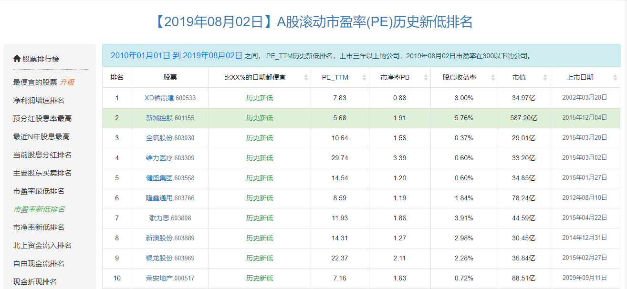Image resolution: width=627 pixels, height=289 pixels.
Task: Click market cap 78.24亿
Action: (523, 198)
